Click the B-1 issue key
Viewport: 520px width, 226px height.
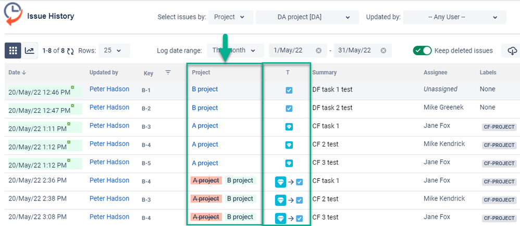pos(146,90)
